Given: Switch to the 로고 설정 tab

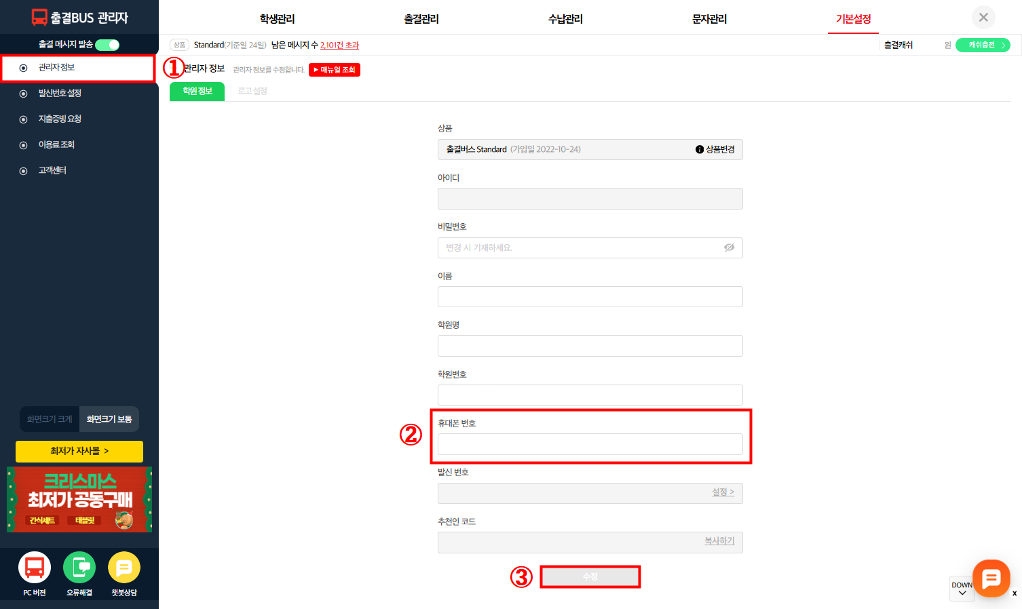Looking at the screenshot, I should click(252, 91).
